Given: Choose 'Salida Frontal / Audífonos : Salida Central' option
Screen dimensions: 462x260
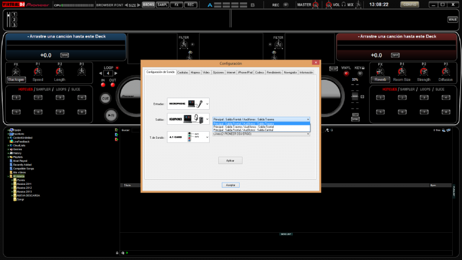Looking at the screenshot, I should click(x=262, y=130).
